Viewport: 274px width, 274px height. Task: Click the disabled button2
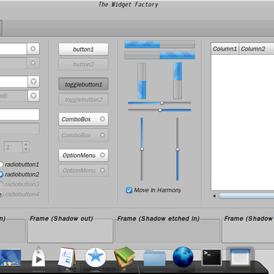pos(84,64)
